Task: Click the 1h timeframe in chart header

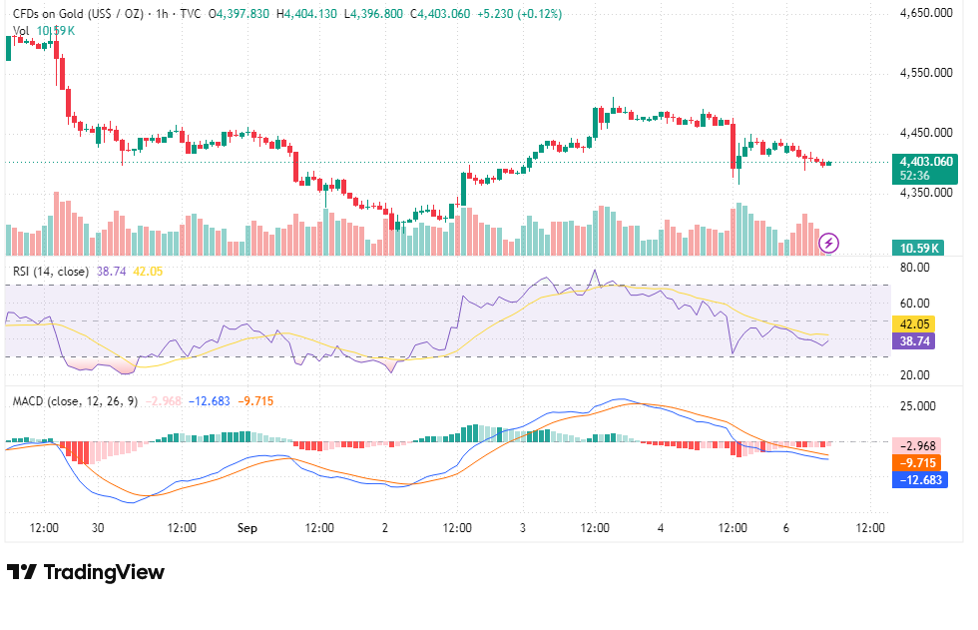Action: click(162, 14)
